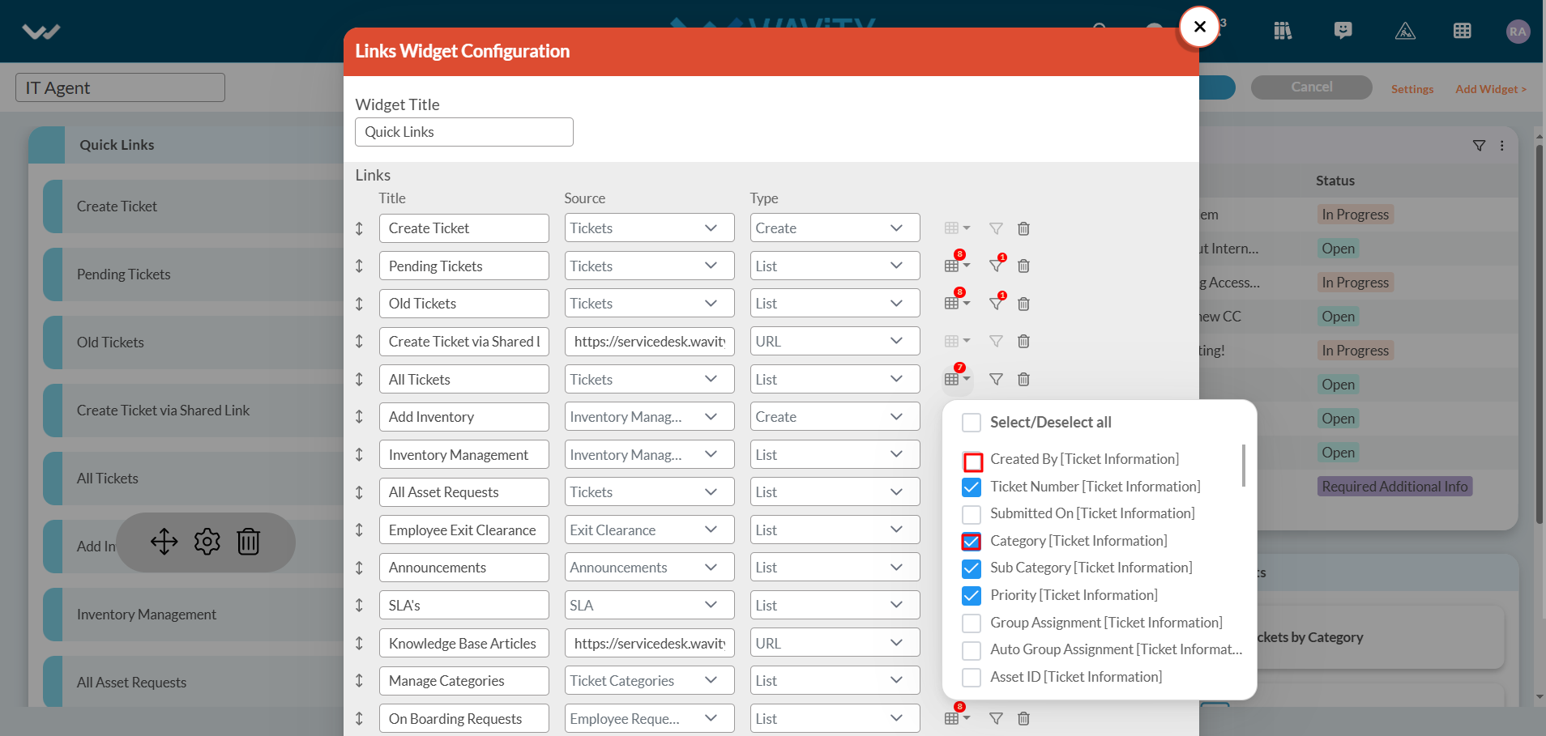Open columns selector for Old Tickets row
The image size is (1546, 736).
(x=956, y=304)
